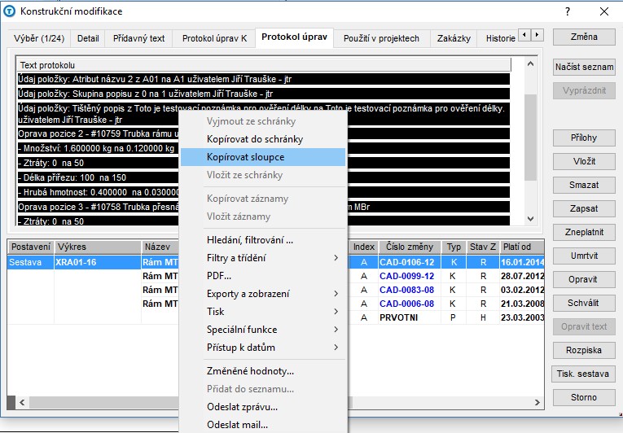Expand Filtry a třídění submenu

(x=262, y=258)
